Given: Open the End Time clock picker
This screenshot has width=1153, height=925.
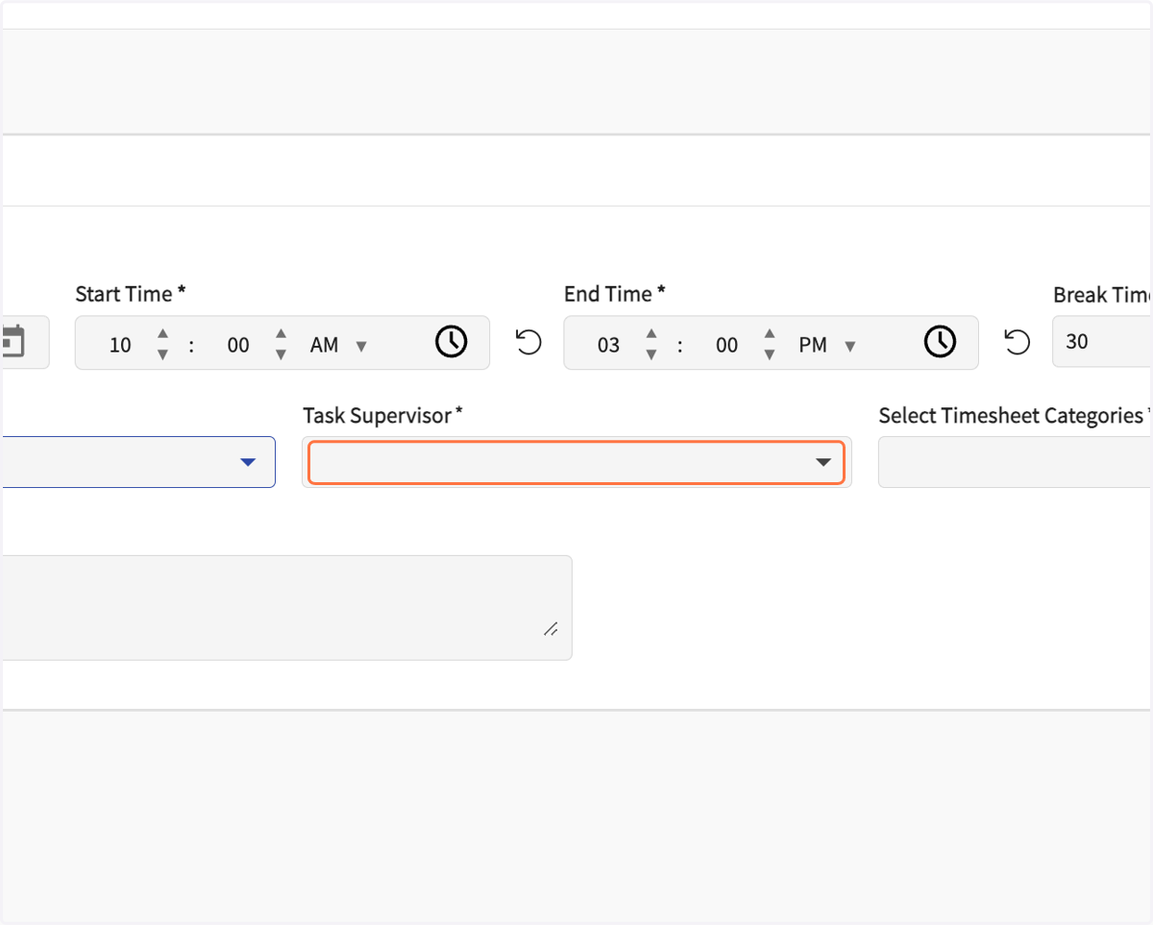Looking at the screenshot, I should point(941,341).
